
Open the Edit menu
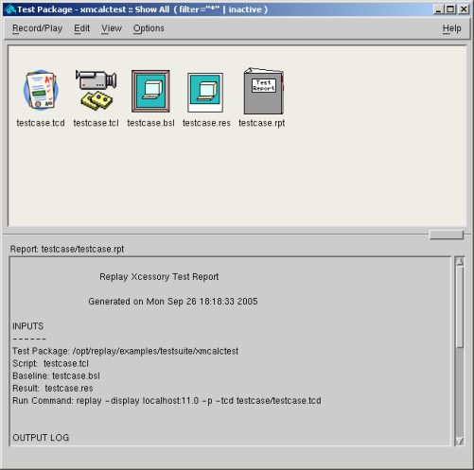click(x=82, y=28)
